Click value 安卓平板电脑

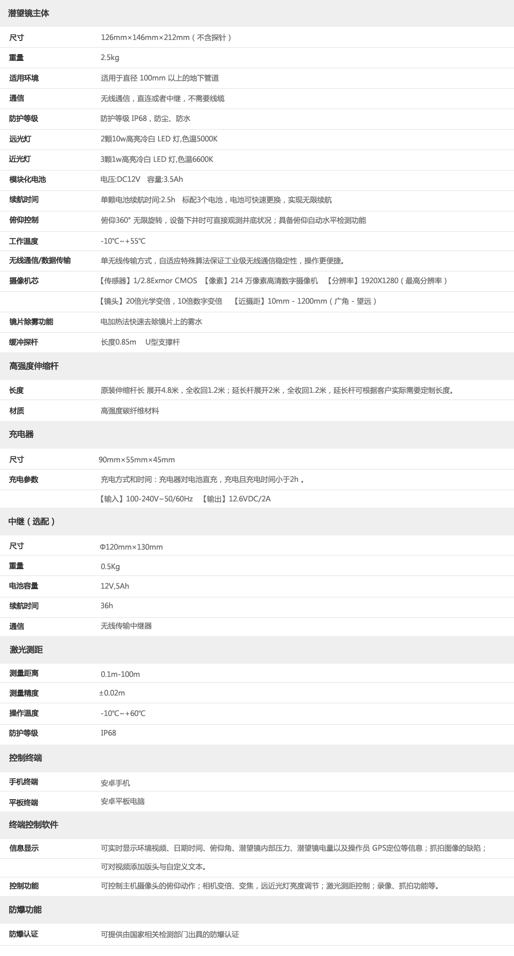click(123, 801)
